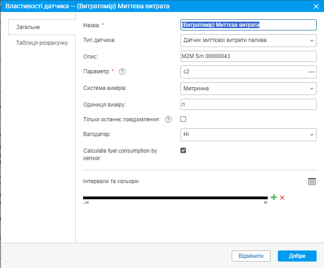
Task: Add new interval with green plus
Action: tap(274, 197)
